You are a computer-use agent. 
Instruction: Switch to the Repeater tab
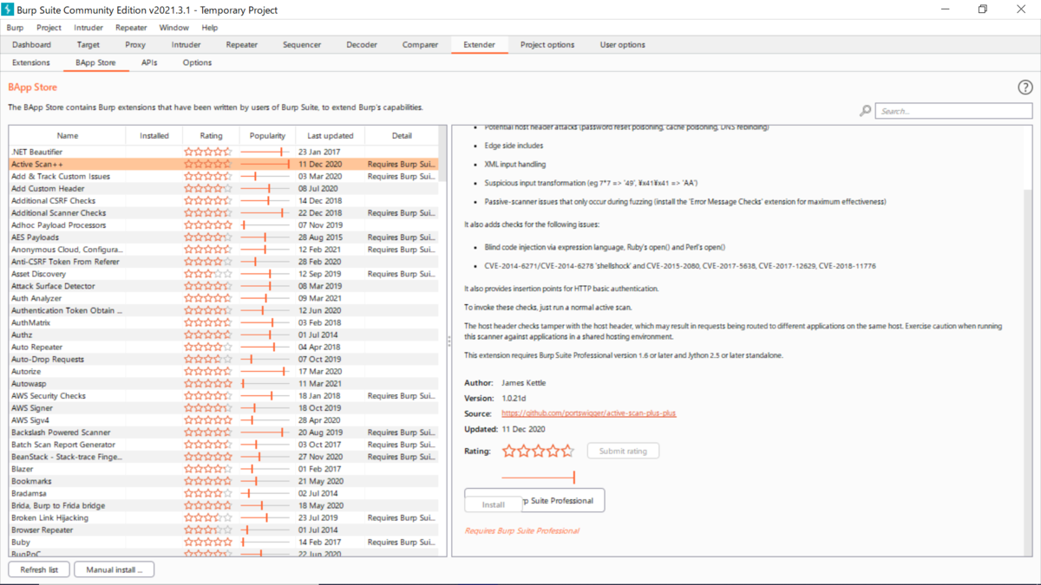[242, 45]
